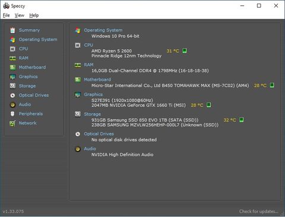285x217 pixels.
Task: Click the CPU heading link in summary
Action: click(88, 45)
